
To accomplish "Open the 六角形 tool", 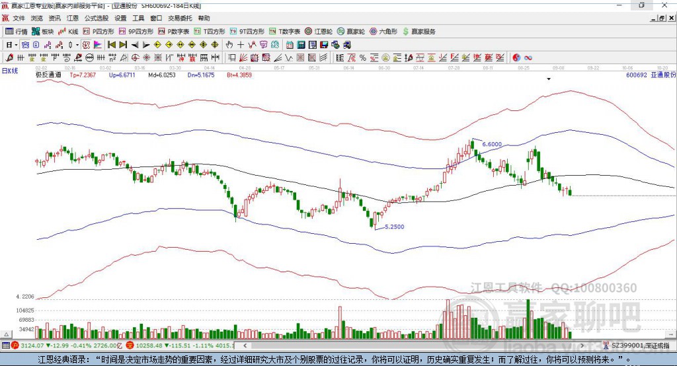I will pos(383,32).
